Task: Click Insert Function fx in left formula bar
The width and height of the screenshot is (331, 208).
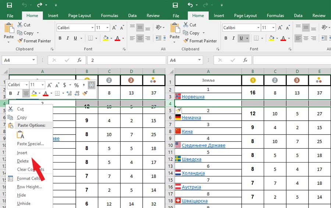Action: [79, 60]
